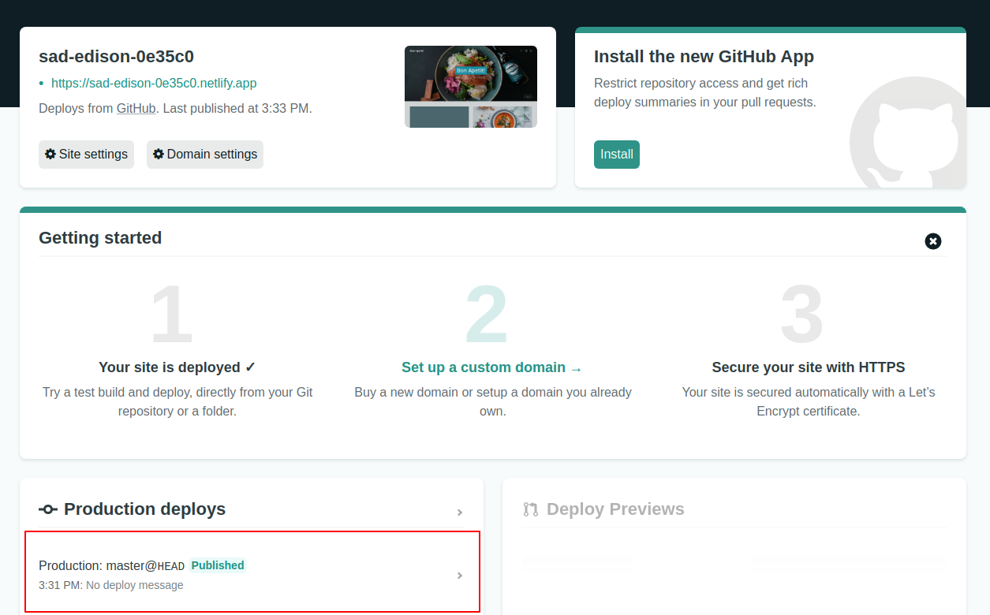The height and width of the screenshot is (615, 990).
Task: Visit the sad-edison-0e35c0.netlify.app URL
Action: (x=154, y=84)
